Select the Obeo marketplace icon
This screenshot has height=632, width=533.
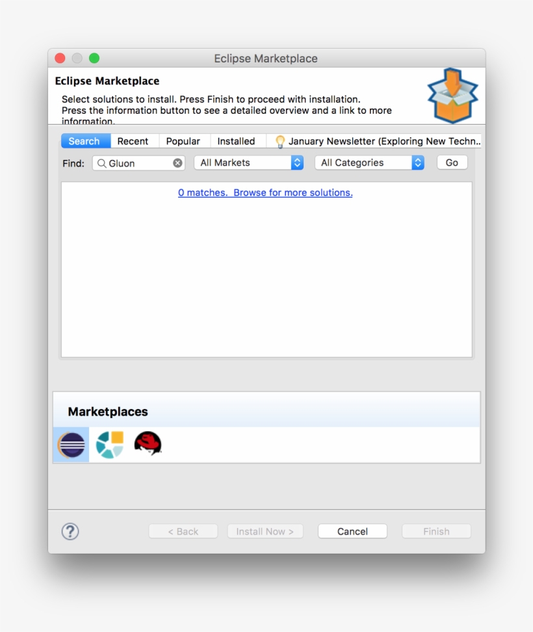(110, 445)
